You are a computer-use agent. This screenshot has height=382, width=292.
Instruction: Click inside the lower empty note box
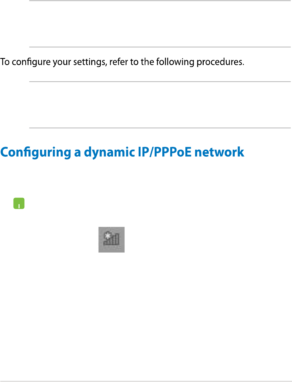(159, 105)
